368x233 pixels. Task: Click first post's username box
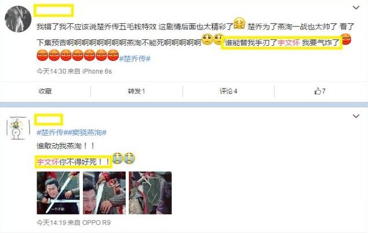click(x=54, y=10)
